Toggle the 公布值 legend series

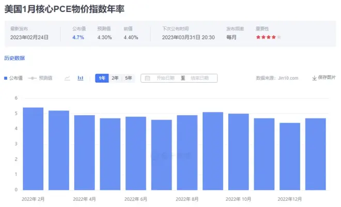click(x=13, y=78)
